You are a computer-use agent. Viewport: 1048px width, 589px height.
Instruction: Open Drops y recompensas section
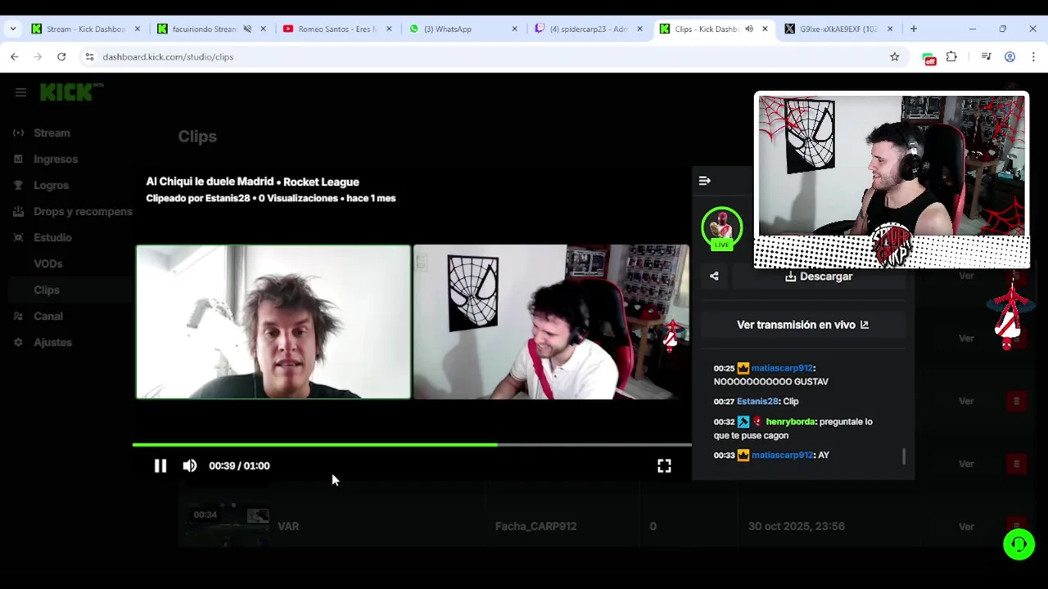(83, 211)
